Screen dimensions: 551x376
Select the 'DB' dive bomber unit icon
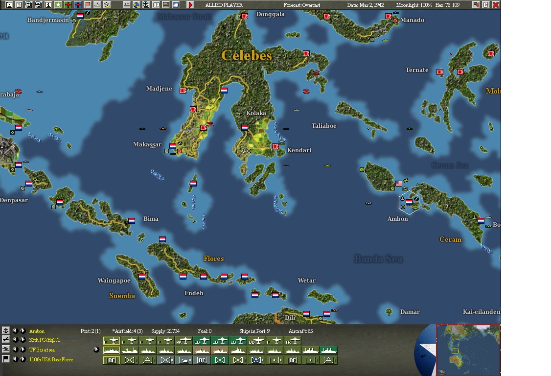(x=256, y=341)
